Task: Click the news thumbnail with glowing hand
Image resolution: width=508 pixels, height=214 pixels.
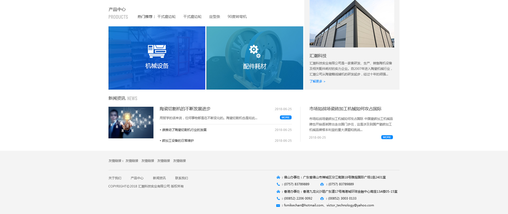Action: coord(131,123)
